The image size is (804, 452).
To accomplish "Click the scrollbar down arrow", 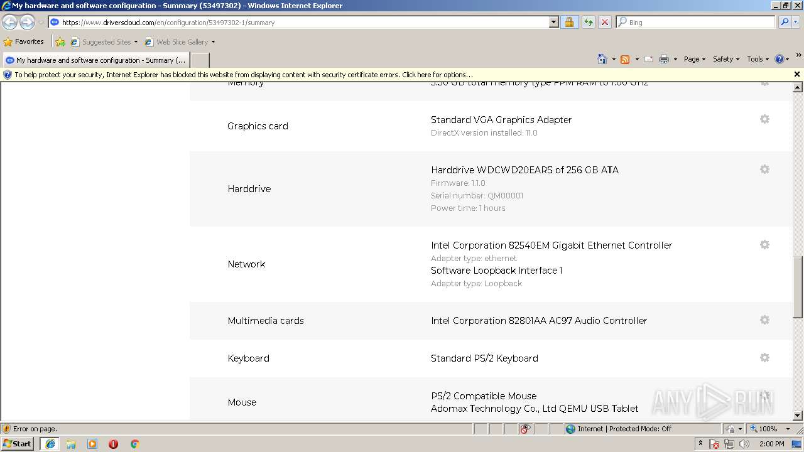I will click(798, 416).
